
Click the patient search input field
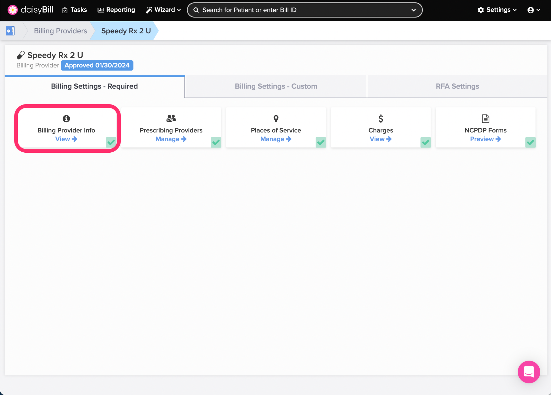304,10
